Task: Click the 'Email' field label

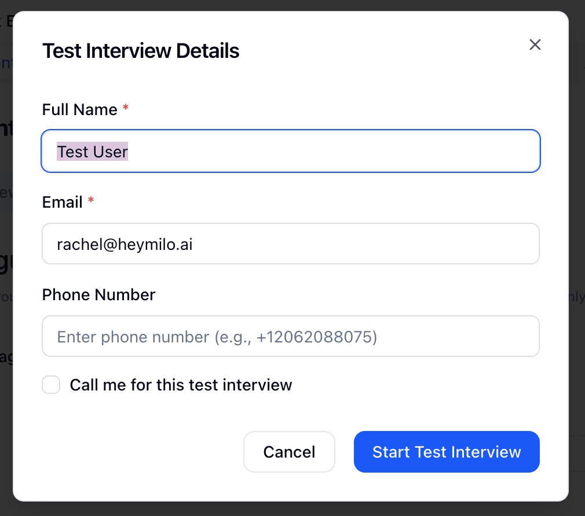Action: 62,202
